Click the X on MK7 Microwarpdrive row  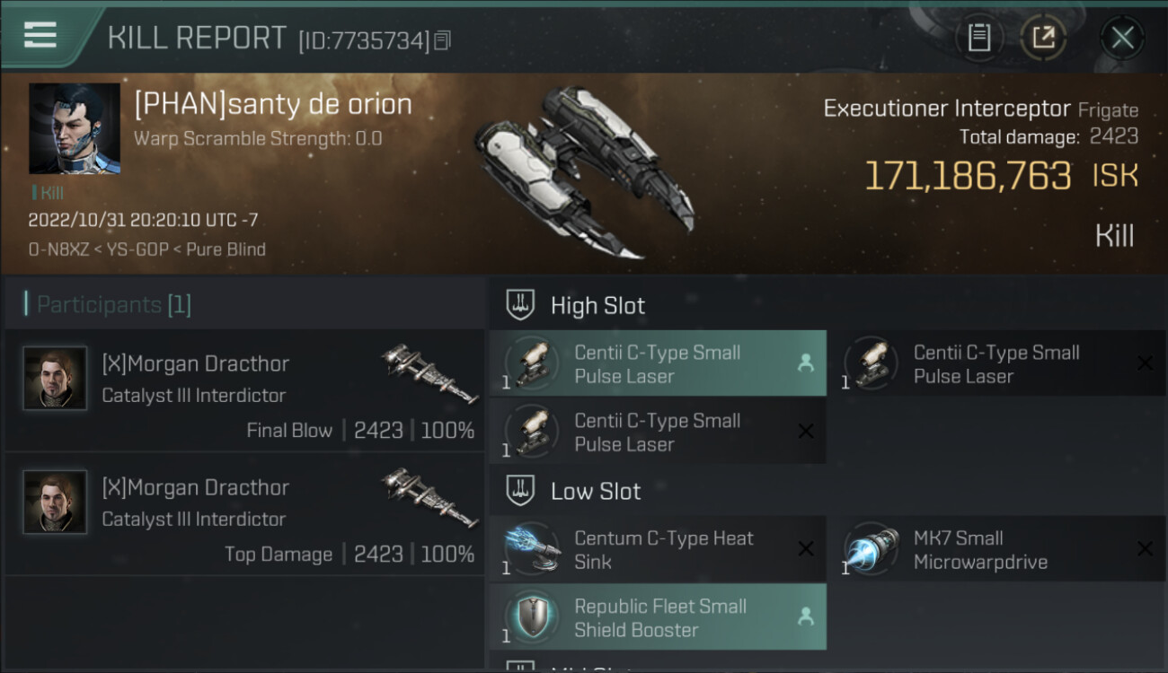pyautogui.click(x=1145, y=549)
